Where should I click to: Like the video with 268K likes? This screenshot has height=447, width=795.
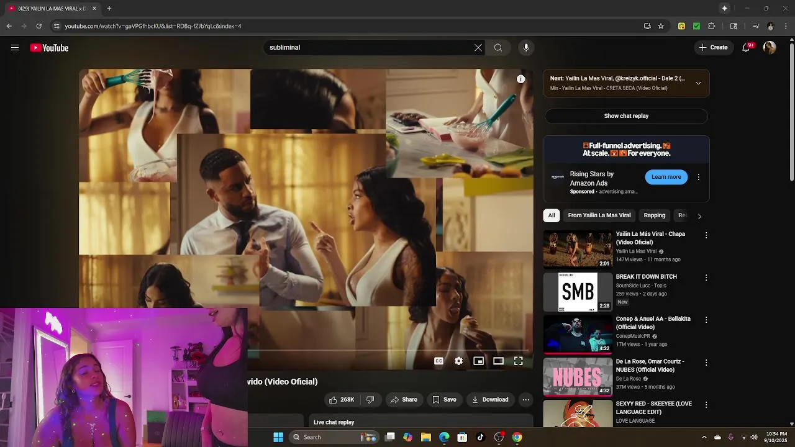[341, 400]
